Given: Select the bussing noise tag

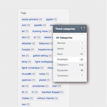Looking at the screenshot, I should tap(42, 31).
